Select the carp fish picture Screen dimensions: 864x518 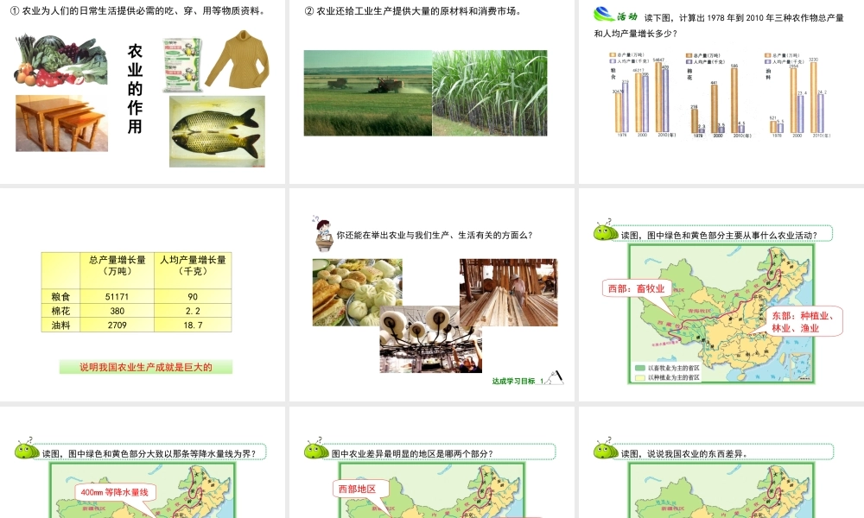pyautogui.click(x=217, y=131)
